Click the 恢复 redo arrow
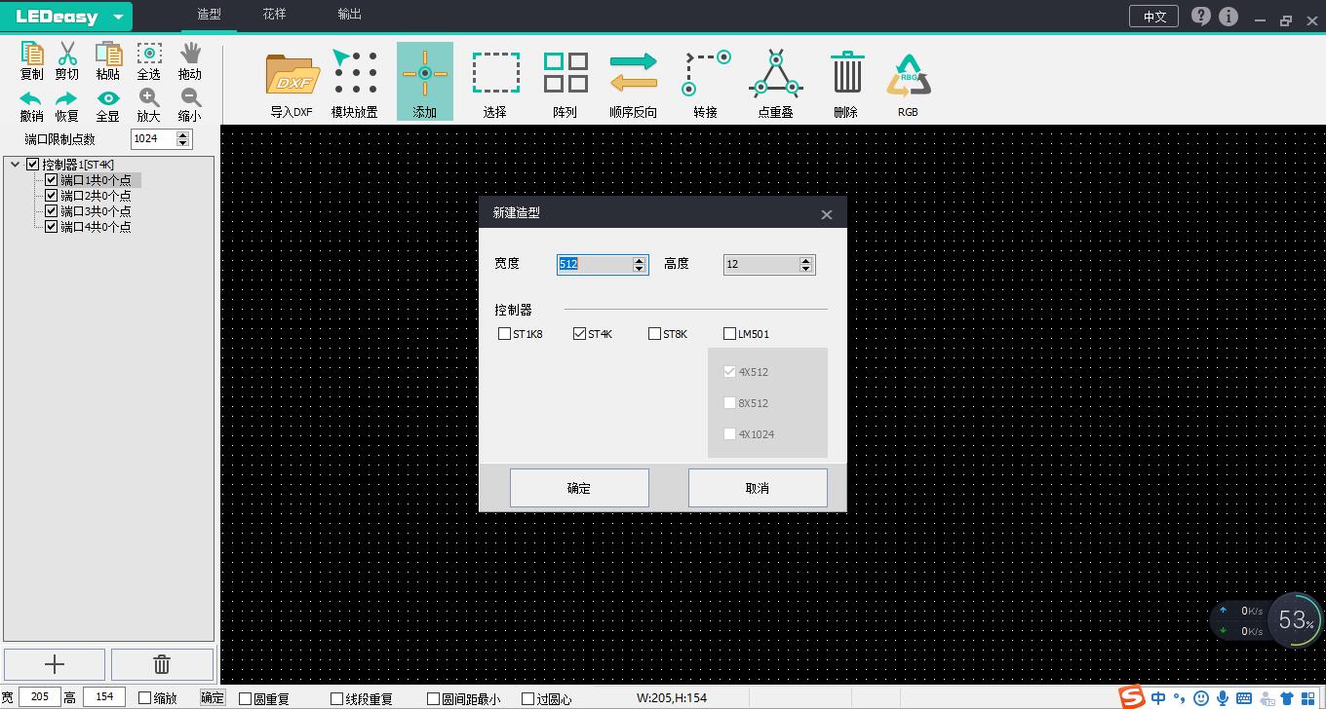This screenshot has height=709, width=1326. pyautogui.click(x=66, y=98)
